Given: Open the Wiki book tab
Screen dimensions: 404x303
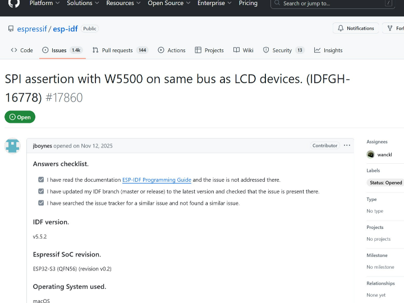Looking at the screenshot, I should point(243,50).
